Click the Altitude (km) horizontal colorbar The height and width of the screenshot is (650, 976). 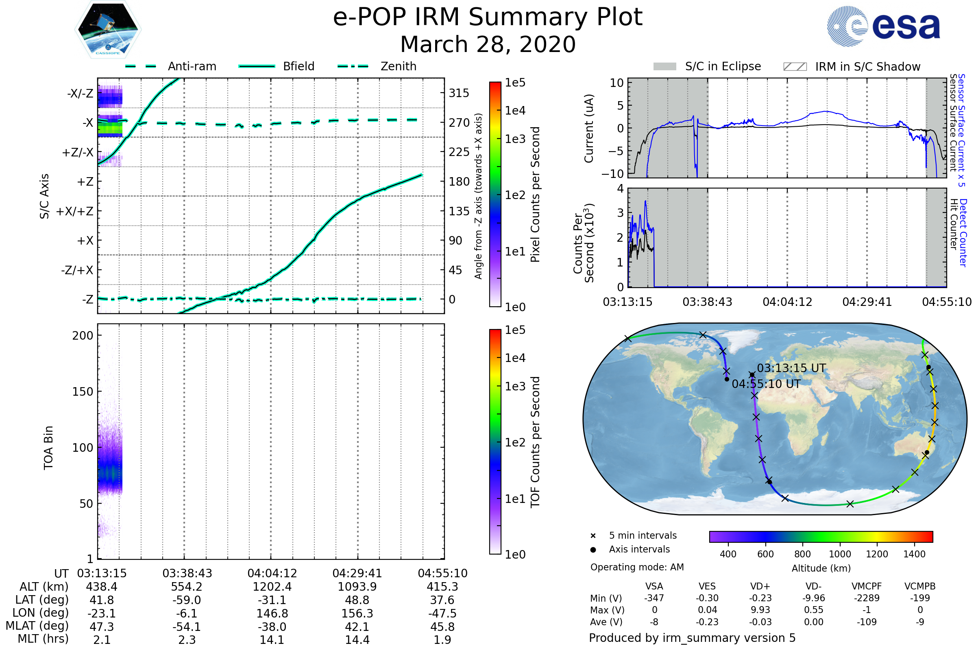tap(821, 536)
